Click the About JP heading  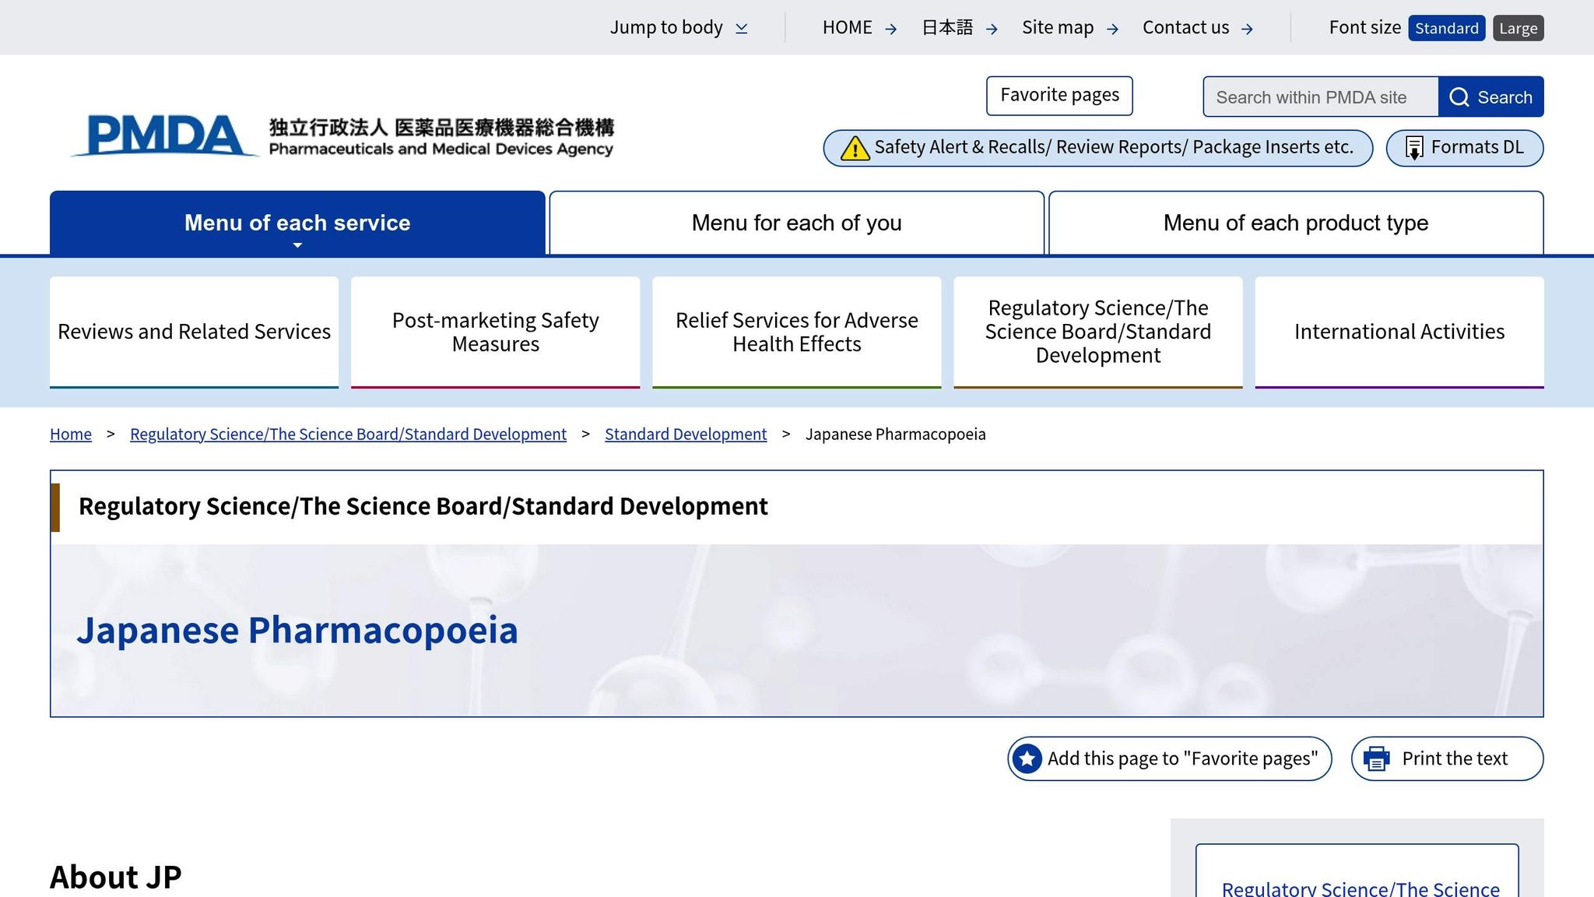[x=116, y=877]
